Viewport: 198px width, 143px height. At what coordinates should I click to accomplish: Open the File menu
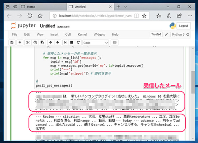click(x=15, y=34)
